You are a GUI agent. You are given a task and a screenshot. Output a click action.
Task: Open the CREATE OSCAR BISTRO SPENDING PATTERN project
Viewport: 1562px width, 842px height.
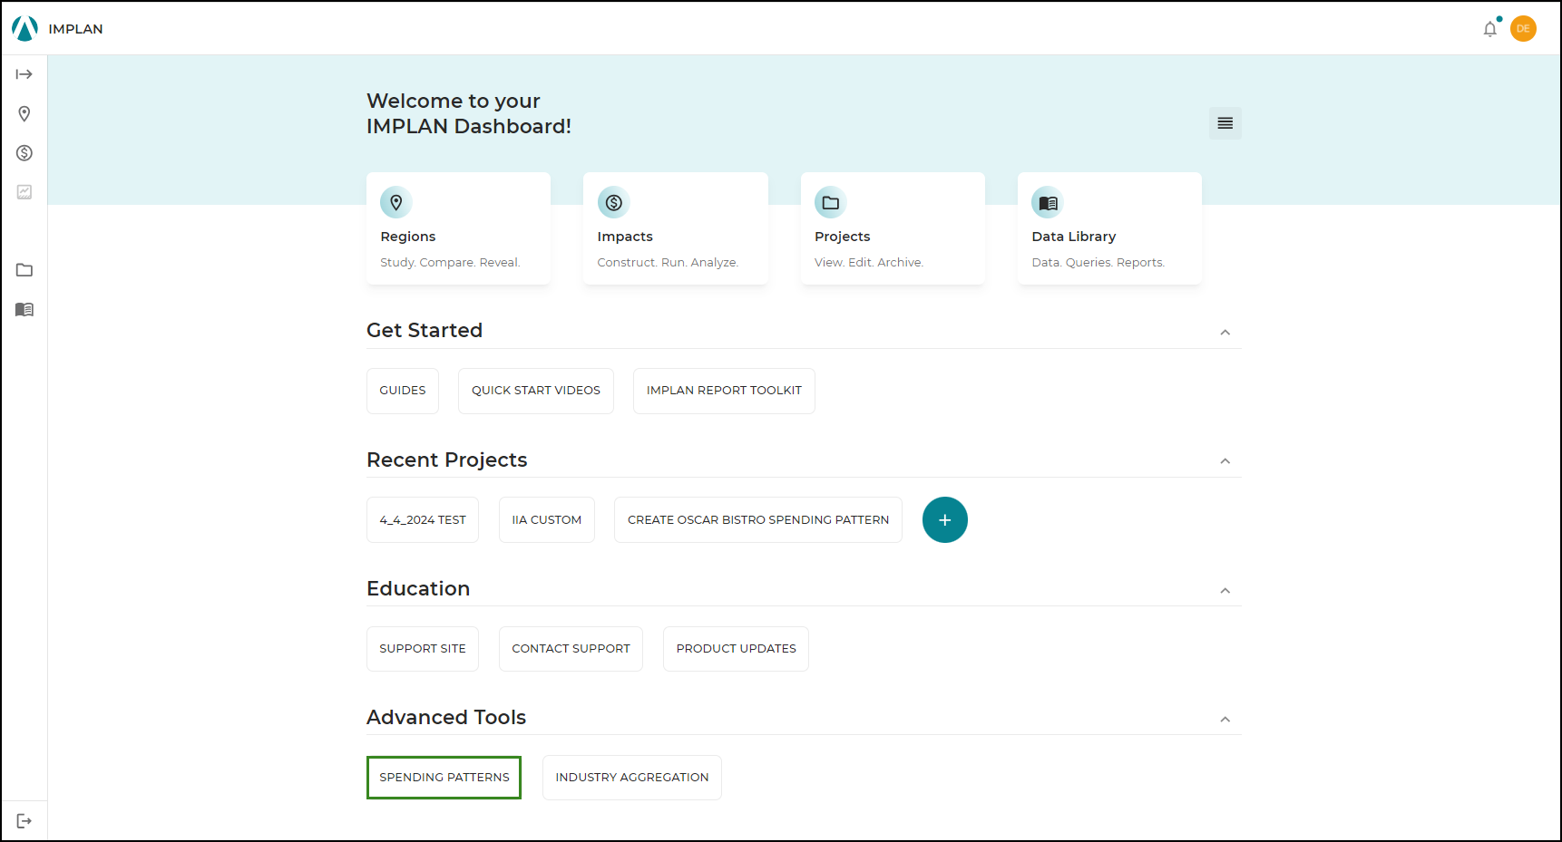coord(757,519)
